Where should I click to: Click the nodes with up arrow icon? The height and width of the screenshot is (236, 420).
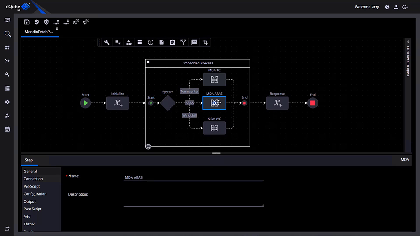(56, 22)
